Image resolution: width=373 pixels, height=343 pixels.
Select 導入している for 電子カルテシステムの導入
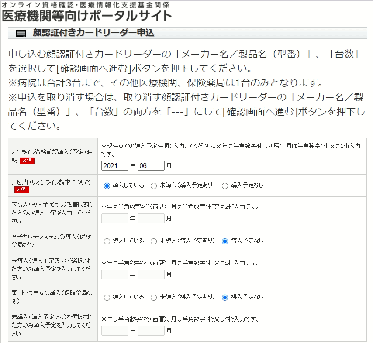pyautogui.click(x=107, y=241)
